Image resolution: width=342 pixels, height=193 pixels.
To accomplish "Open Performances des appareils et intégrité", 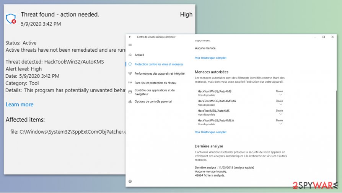I will 160,74.
